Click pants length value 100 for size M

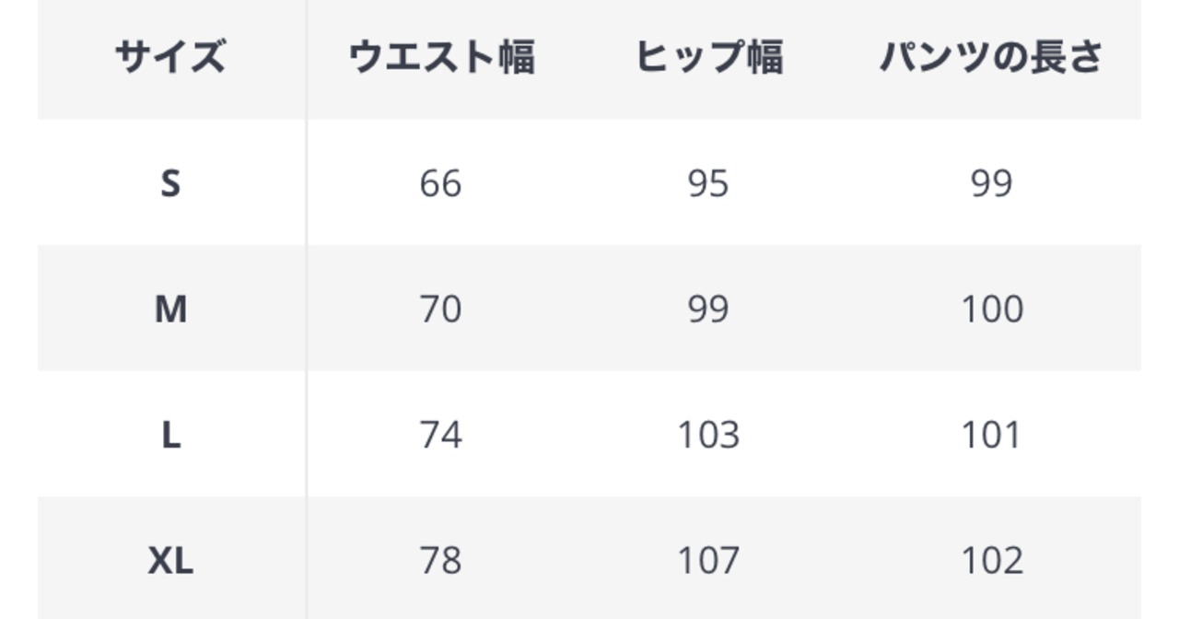(991, 309)
